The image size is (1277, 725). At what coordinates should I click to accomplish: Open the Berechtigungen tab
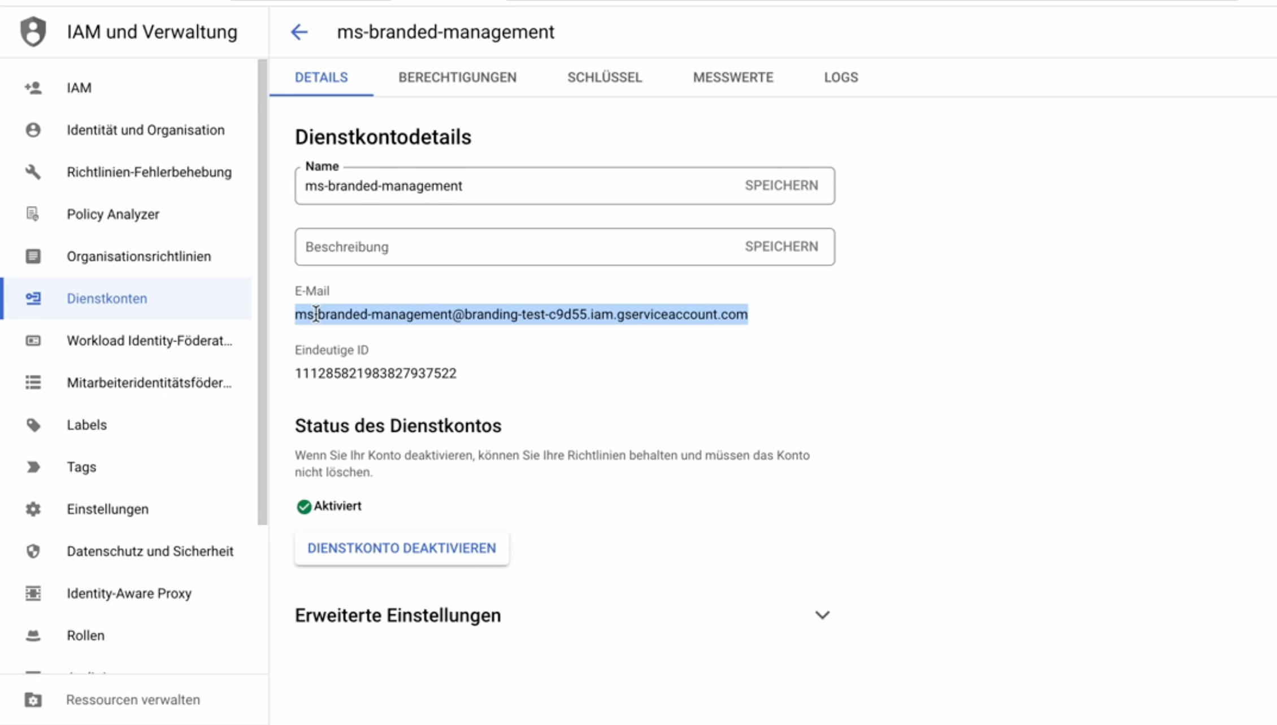pos(457,77)
